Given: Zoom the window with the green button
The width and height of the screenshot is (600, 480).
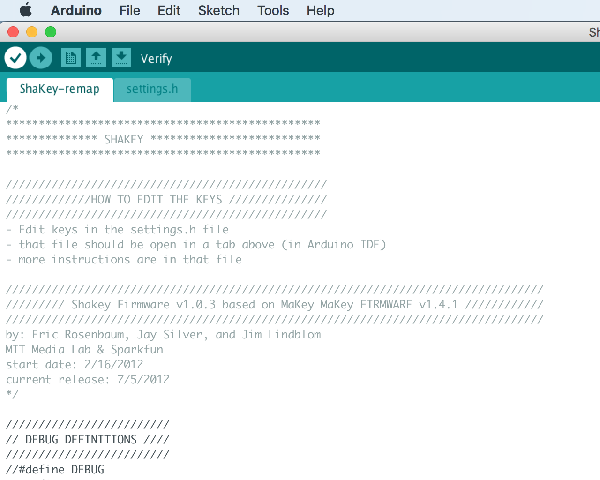Looking at the screenshot, I should pyautogui.click(x=51, y=32).
